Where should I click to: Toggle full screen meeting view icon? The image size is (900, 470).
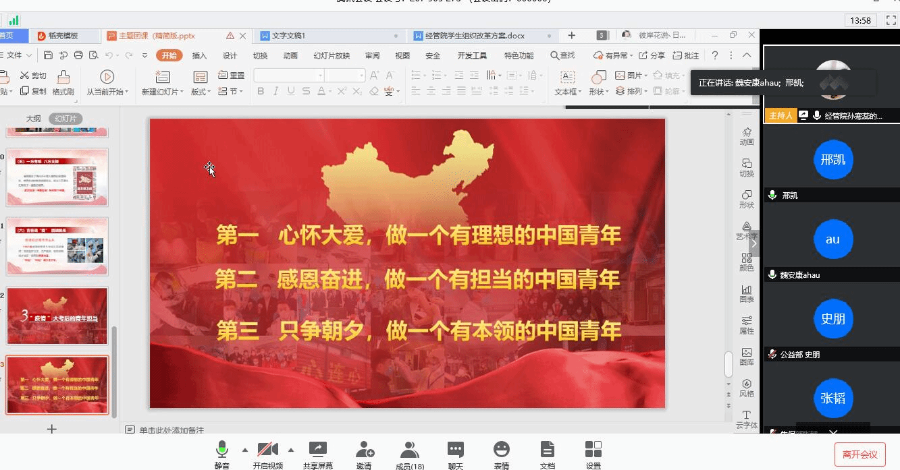coord(890,21)
